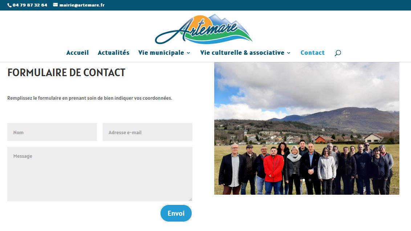Submit the form with Envoi button

click(x=176, y=213)
